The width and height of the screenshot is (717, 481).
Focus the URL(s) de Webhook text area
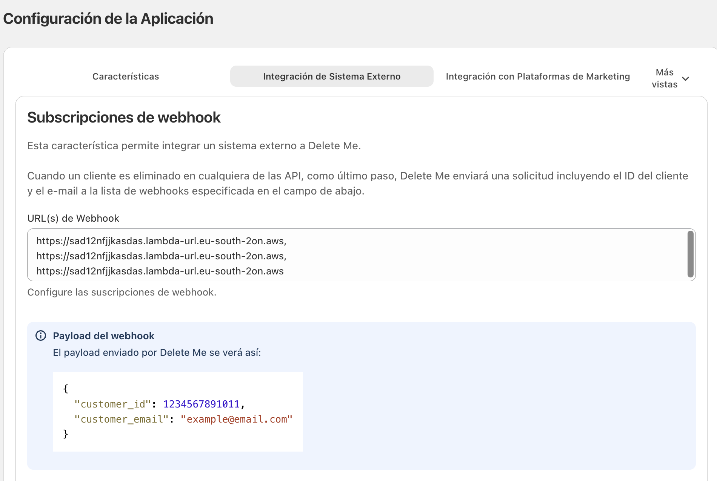[361, 255]
